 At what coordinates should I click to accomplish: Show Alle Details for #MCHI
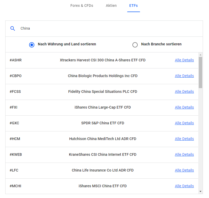click(x=184, y=186)
